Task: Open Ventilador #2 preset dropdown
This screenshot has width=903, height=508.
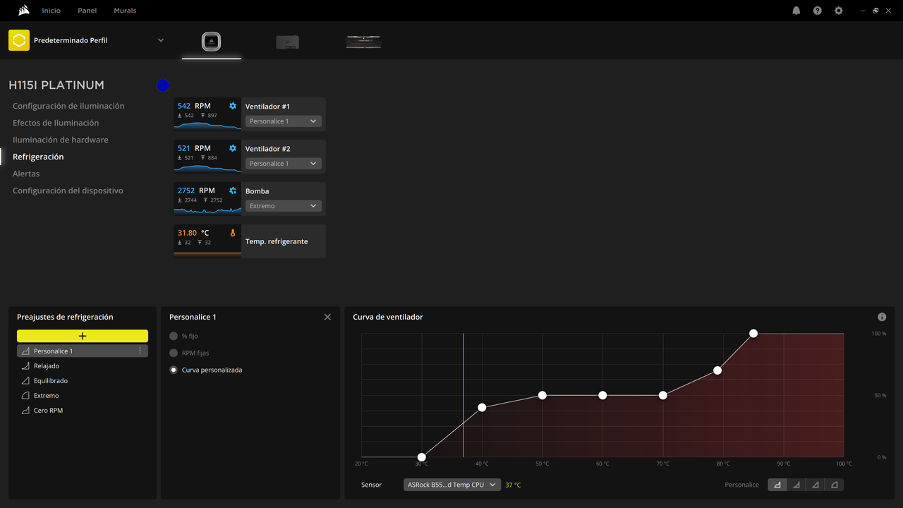Action: [284, 164]
